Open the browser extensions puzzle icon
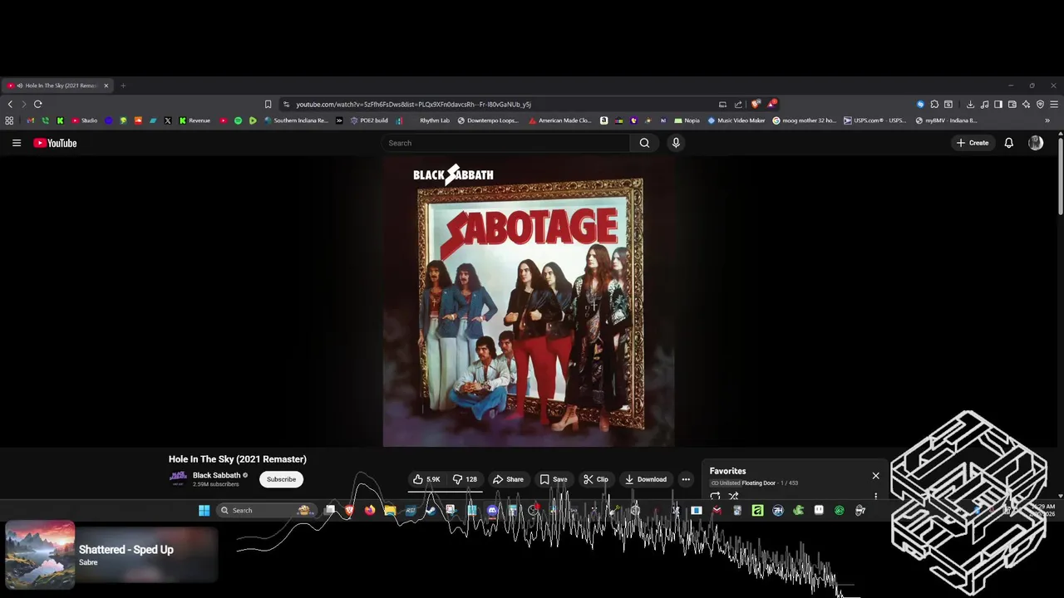Image resolution: width=1064 pixels, height=598 pixels. [934, 104]
